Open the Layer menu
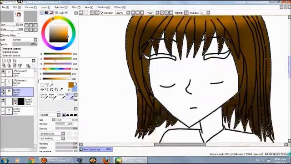 45,7
